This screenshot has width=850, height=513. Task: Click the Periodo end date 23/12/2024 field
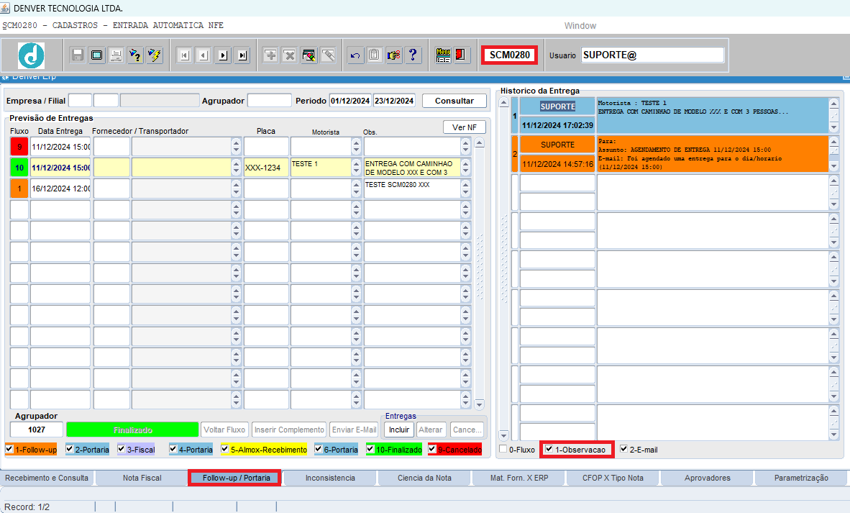point(394,101)
